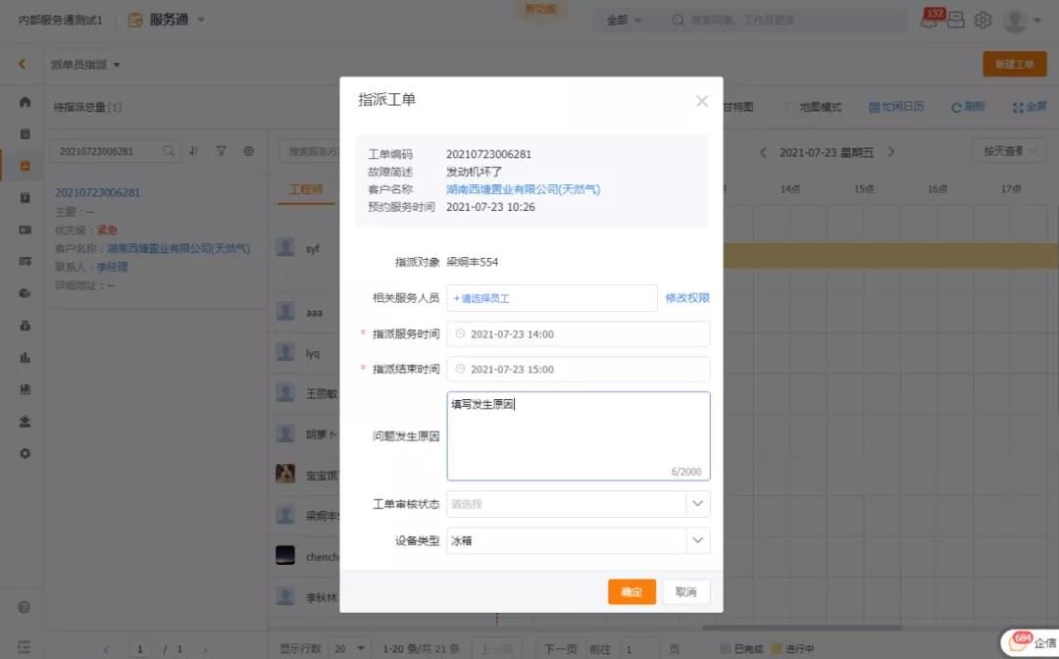Open the settings gear in the top bar
This screenshot has width=1059, height=659.
click(x=983, y=20)
